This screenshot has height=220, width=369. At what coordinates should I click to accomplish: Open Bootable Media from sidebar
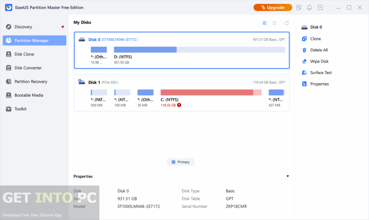tap(35, 95)
